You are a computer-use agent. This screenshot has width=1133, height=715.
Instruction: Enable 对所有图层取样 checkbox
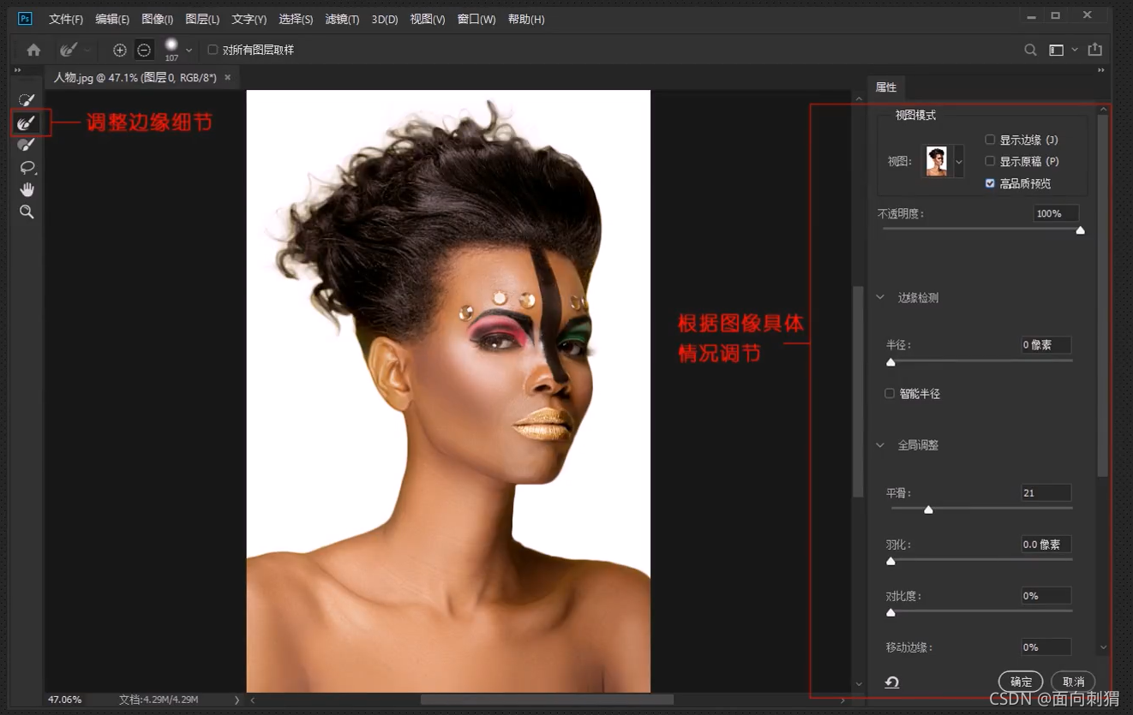click(x=213, y=50)
